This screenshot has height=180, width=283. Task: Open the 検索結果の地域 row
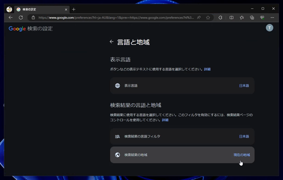[x=182, y=155]
